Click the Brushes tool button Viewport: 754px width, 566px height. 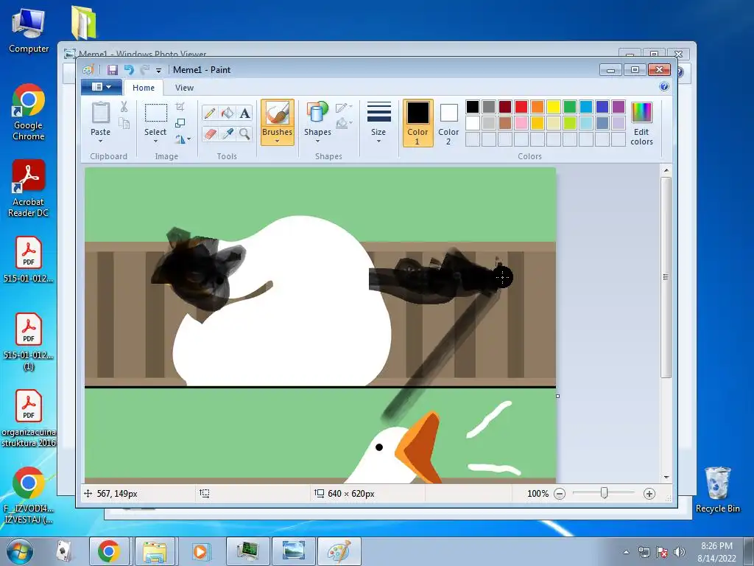pos(278,122)
